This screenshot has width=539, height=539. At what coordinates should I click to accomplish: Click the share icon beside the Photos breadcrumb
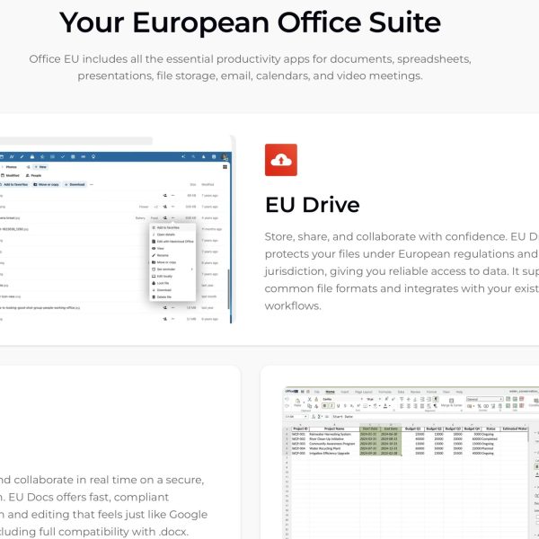pyautogui.click(x=28, y=167)
